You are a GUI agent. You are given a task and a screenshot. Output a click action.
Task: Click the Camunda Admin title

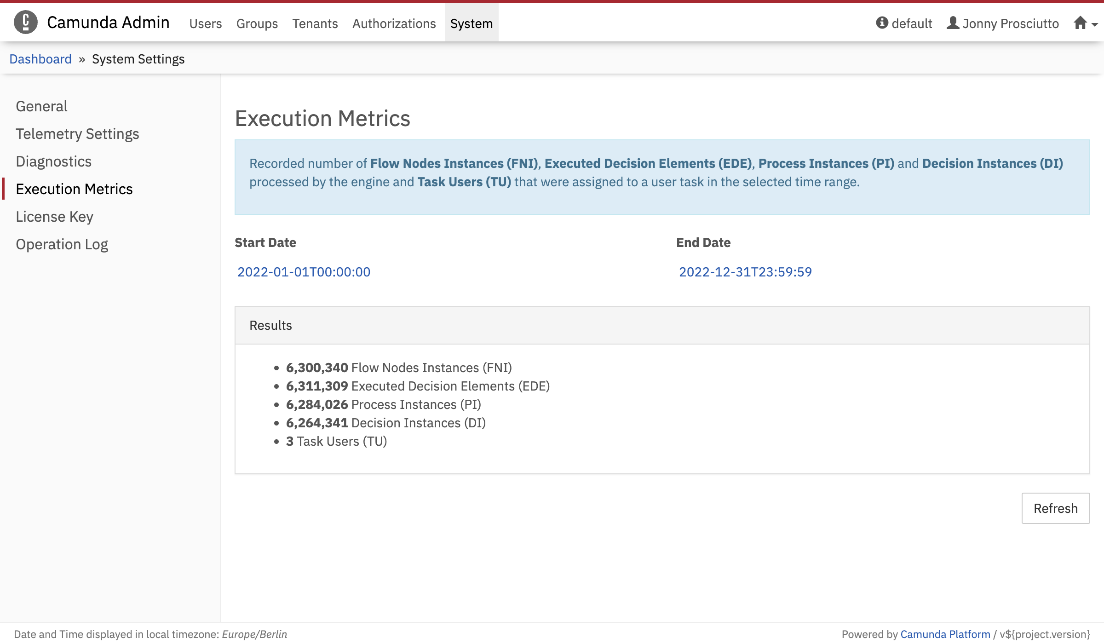click(x=108, y=22)
